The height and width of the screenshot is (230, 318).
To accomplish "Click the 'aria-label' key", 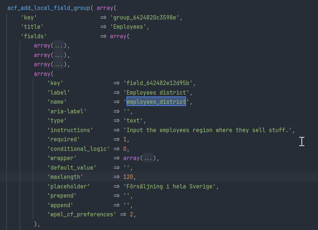I will (x=67, y=112).
